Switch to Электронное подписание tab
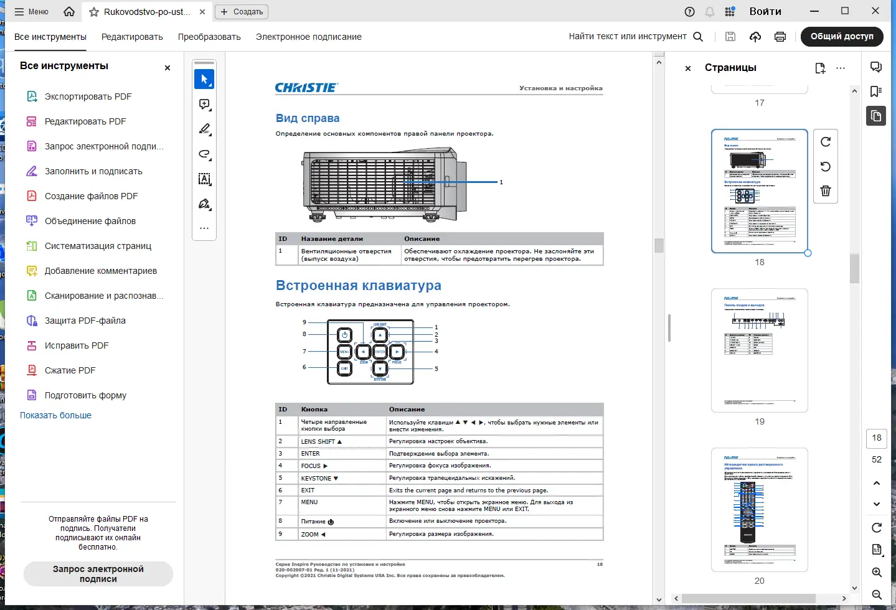The height and width of the screenshot is (610, 896). [309, 37]
